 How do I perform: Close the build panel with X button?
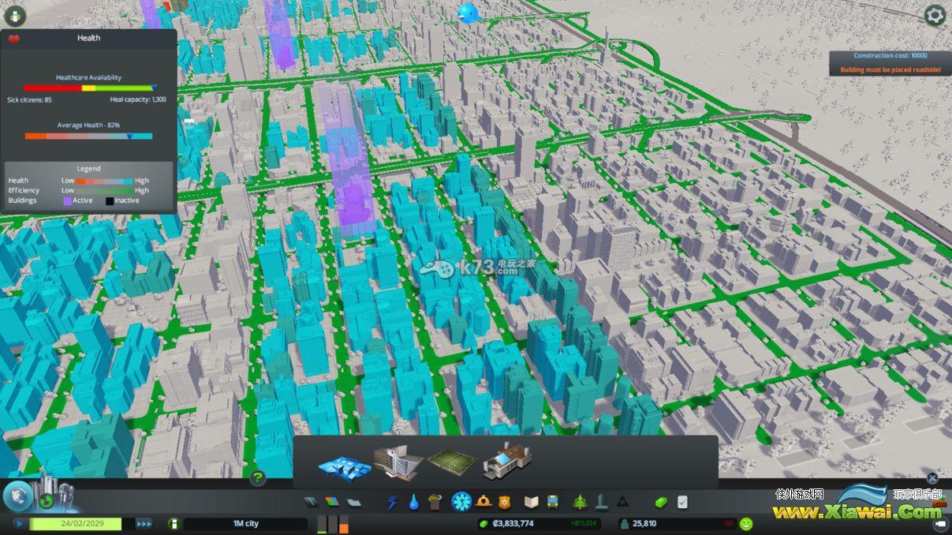pyautogui.click(x=932, y=478)
